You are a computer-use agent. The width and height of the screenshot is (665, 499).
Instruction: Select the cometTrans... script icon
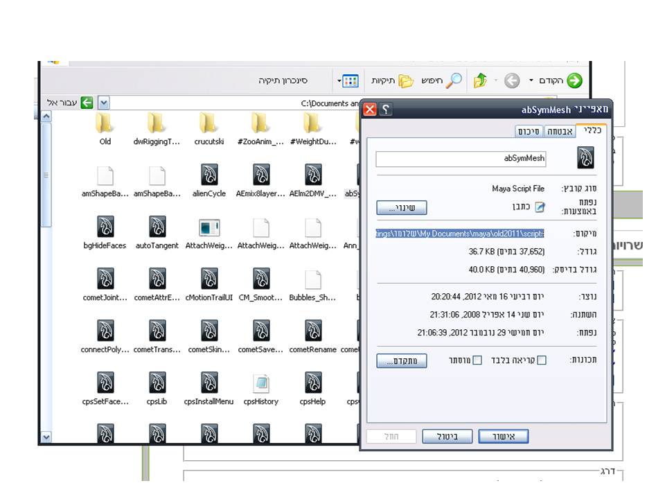click(x=157, y=331)
